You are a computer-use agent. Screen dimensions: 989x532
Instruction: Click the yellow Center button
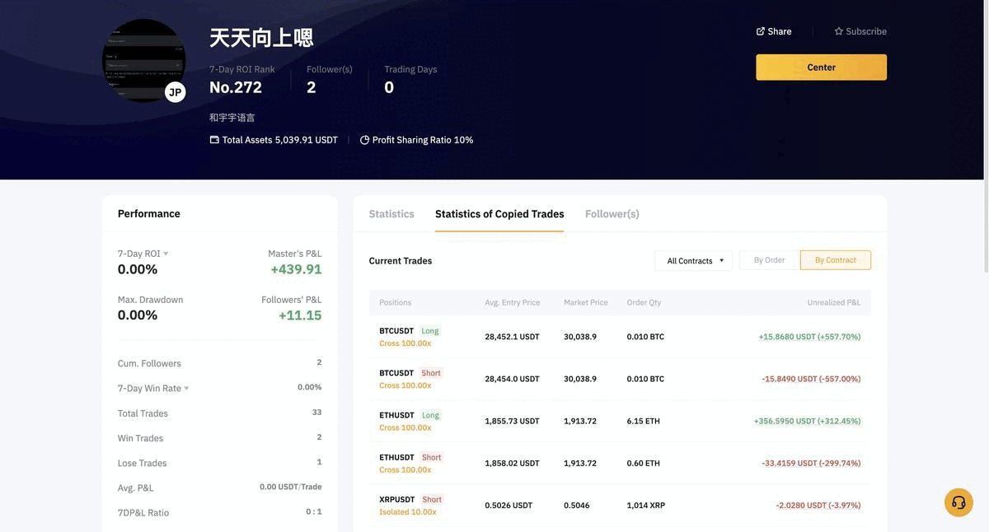[821, 68]
